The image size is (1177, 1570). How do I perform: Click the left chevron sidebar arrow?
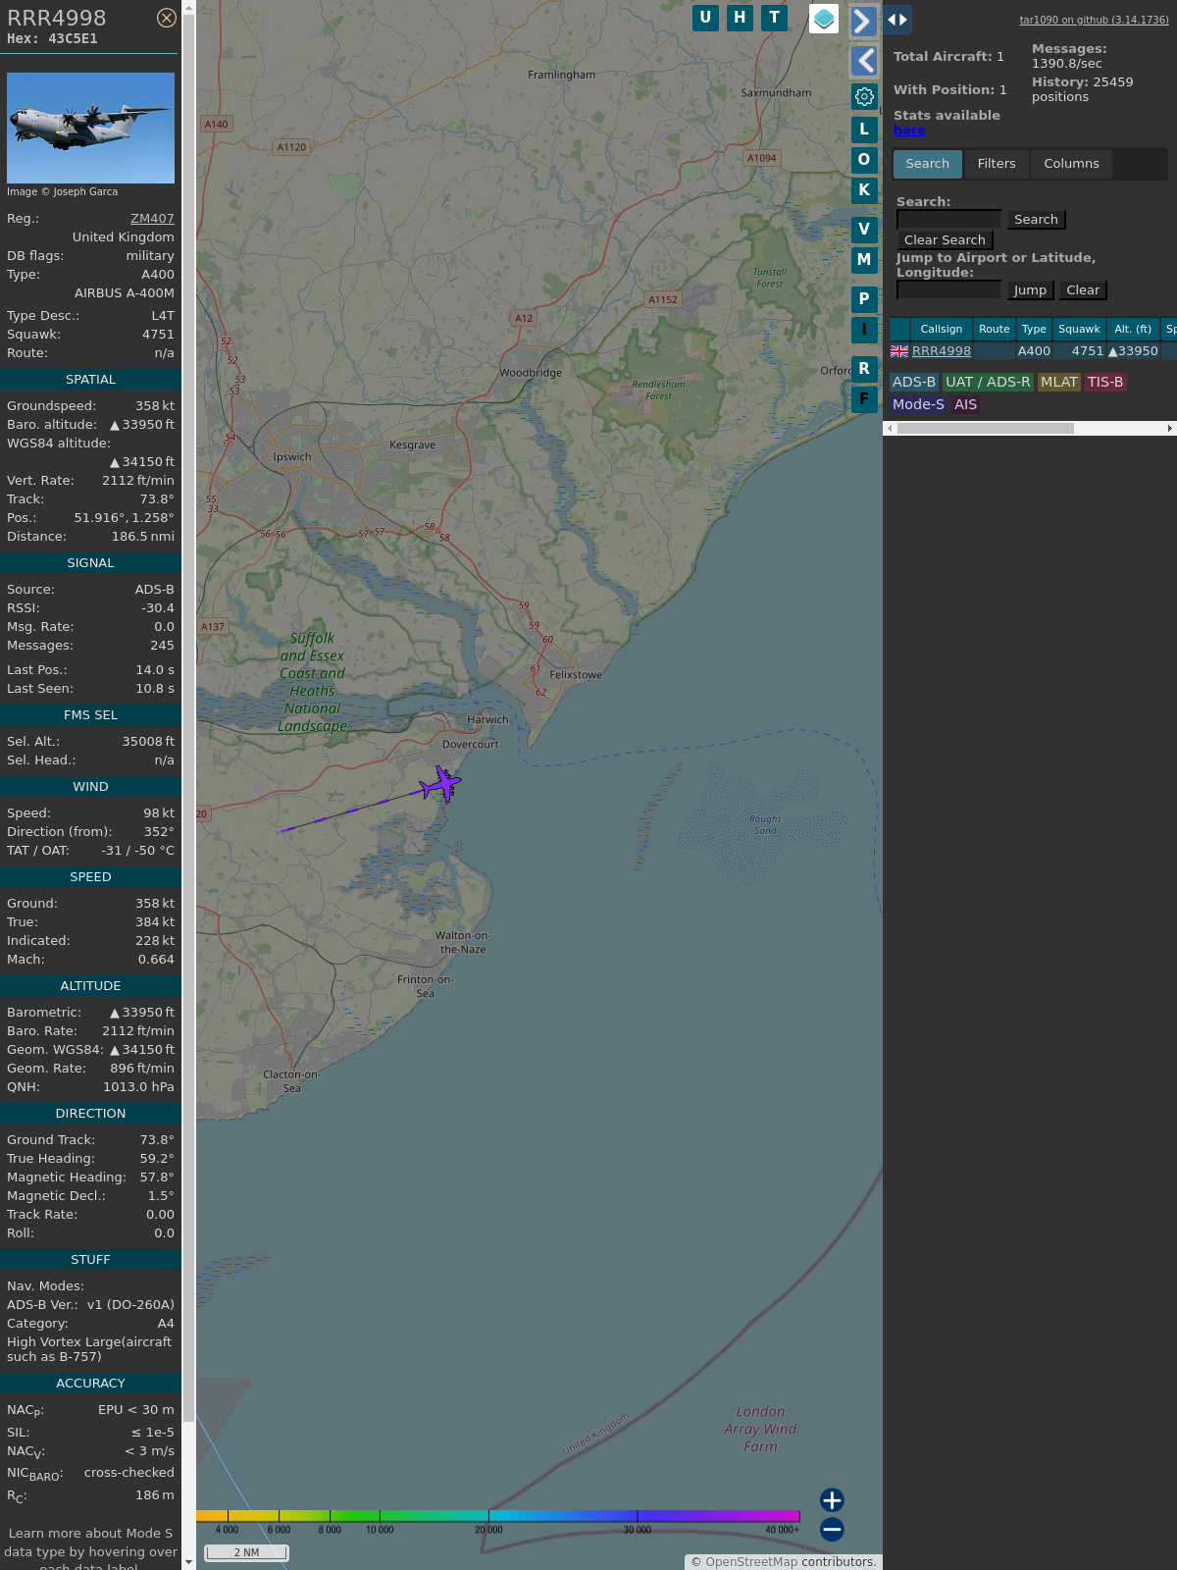click(863, 61)
